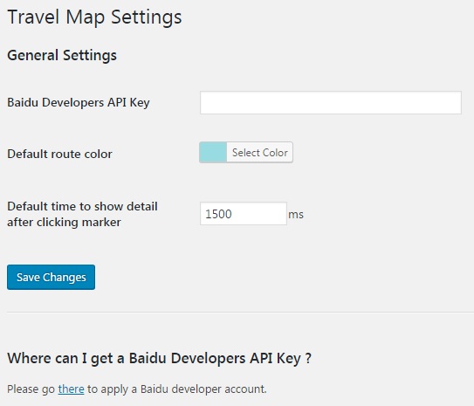Click the "Default time to show detail" label
The width and height of the screenshot is (474, 406).
[x=82, y=214]
